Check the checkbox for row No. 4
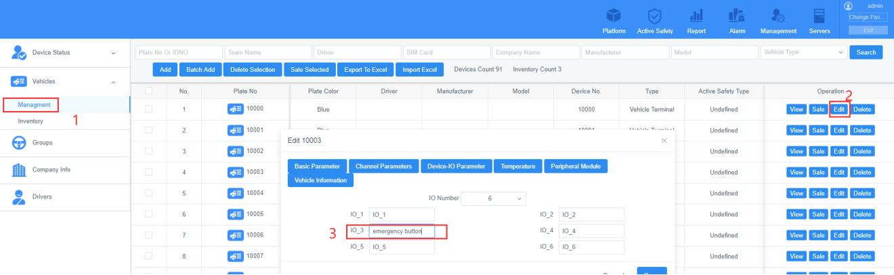Viewport: 894px width, 275px height. coord(148,172)
